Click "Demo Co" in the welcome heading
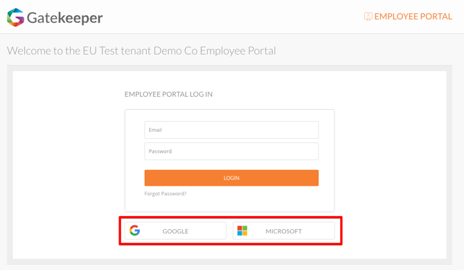464x270 pixels. (175, 50)
